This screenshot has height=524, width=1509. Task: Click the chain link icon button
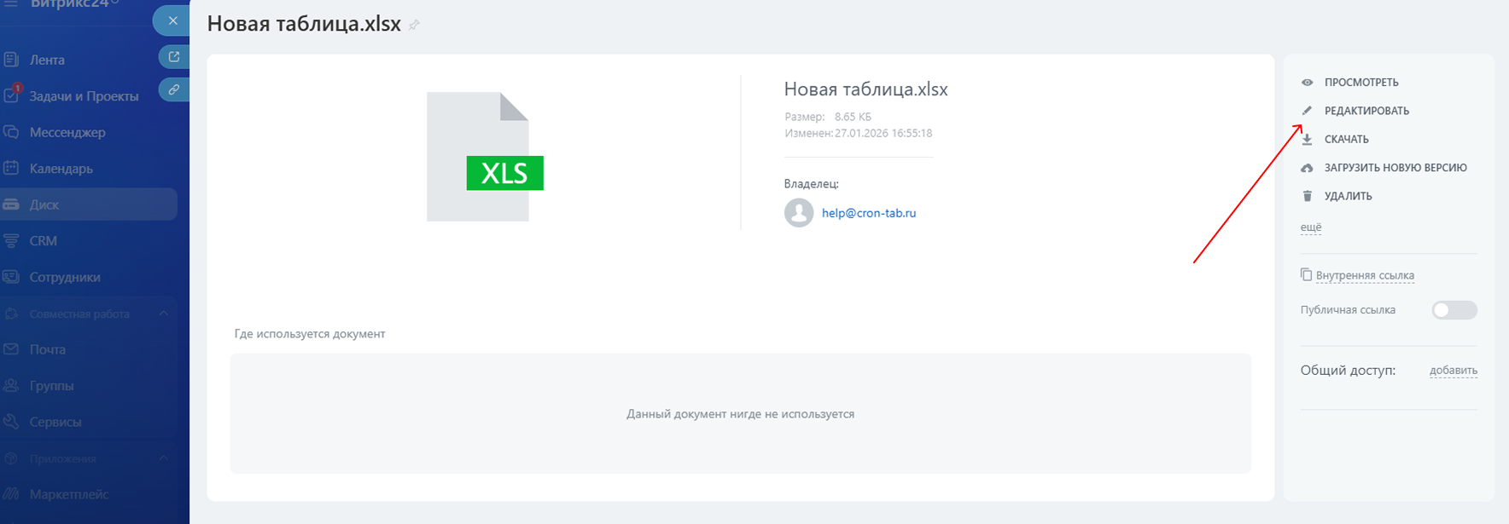coord(174,89)
